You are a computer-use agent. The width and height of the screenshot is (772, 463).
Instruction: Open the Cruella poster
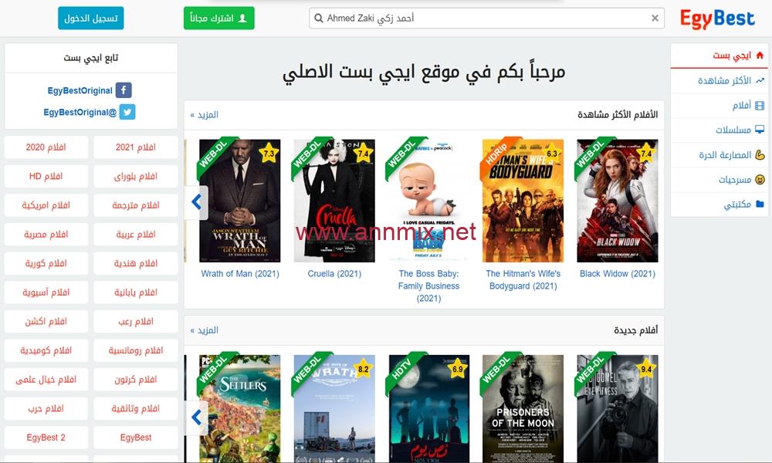(x=334, y=201)
